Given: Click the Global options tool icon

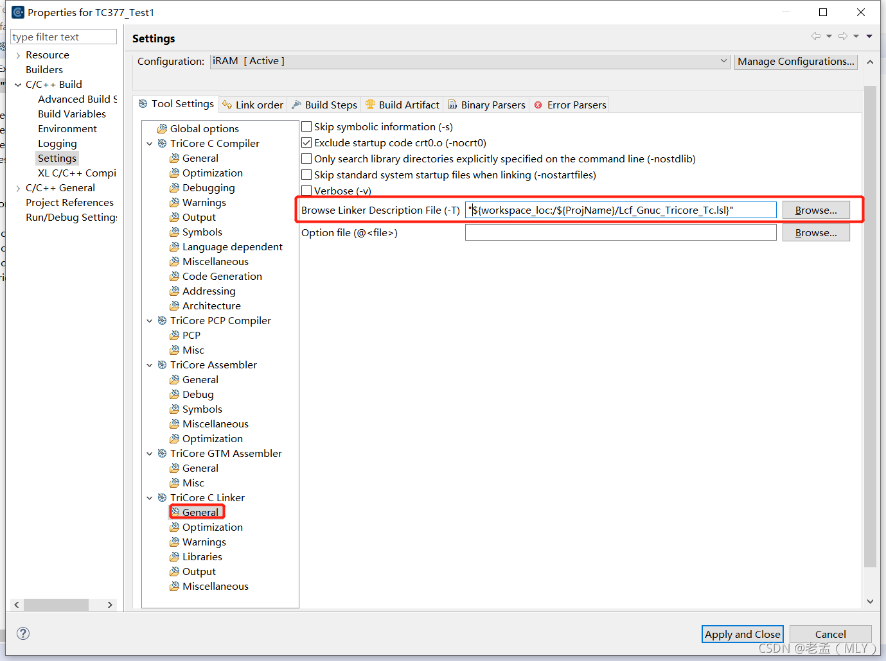Looking at the screenshot, I should tap(163, 128).
